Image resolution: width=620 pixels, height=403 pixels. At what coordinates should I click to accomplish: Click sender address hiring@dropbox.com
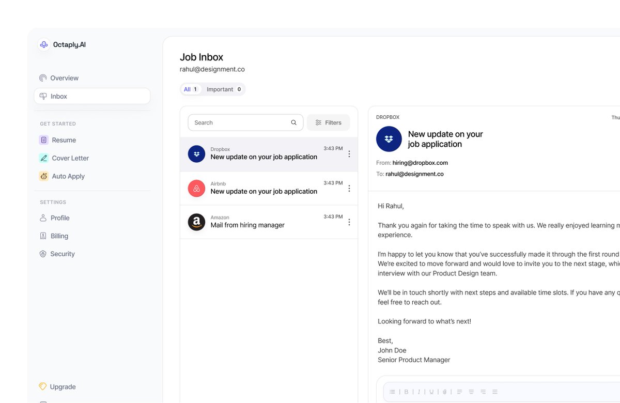tap(420, 163)
